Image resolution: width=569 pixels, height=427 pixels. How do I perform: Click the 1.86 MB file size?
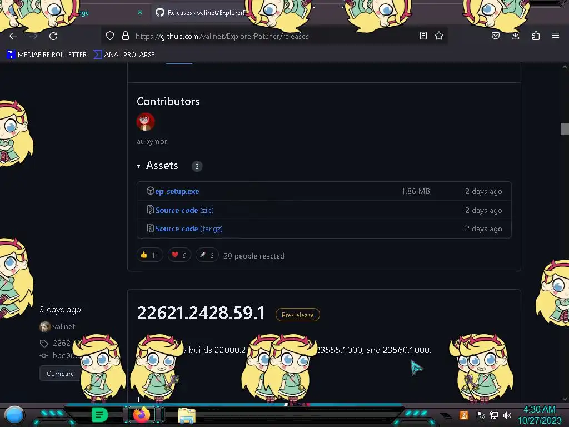coord(416,191)
